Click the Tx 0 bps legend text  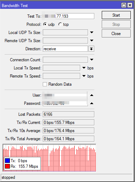(x=19, y=161)
